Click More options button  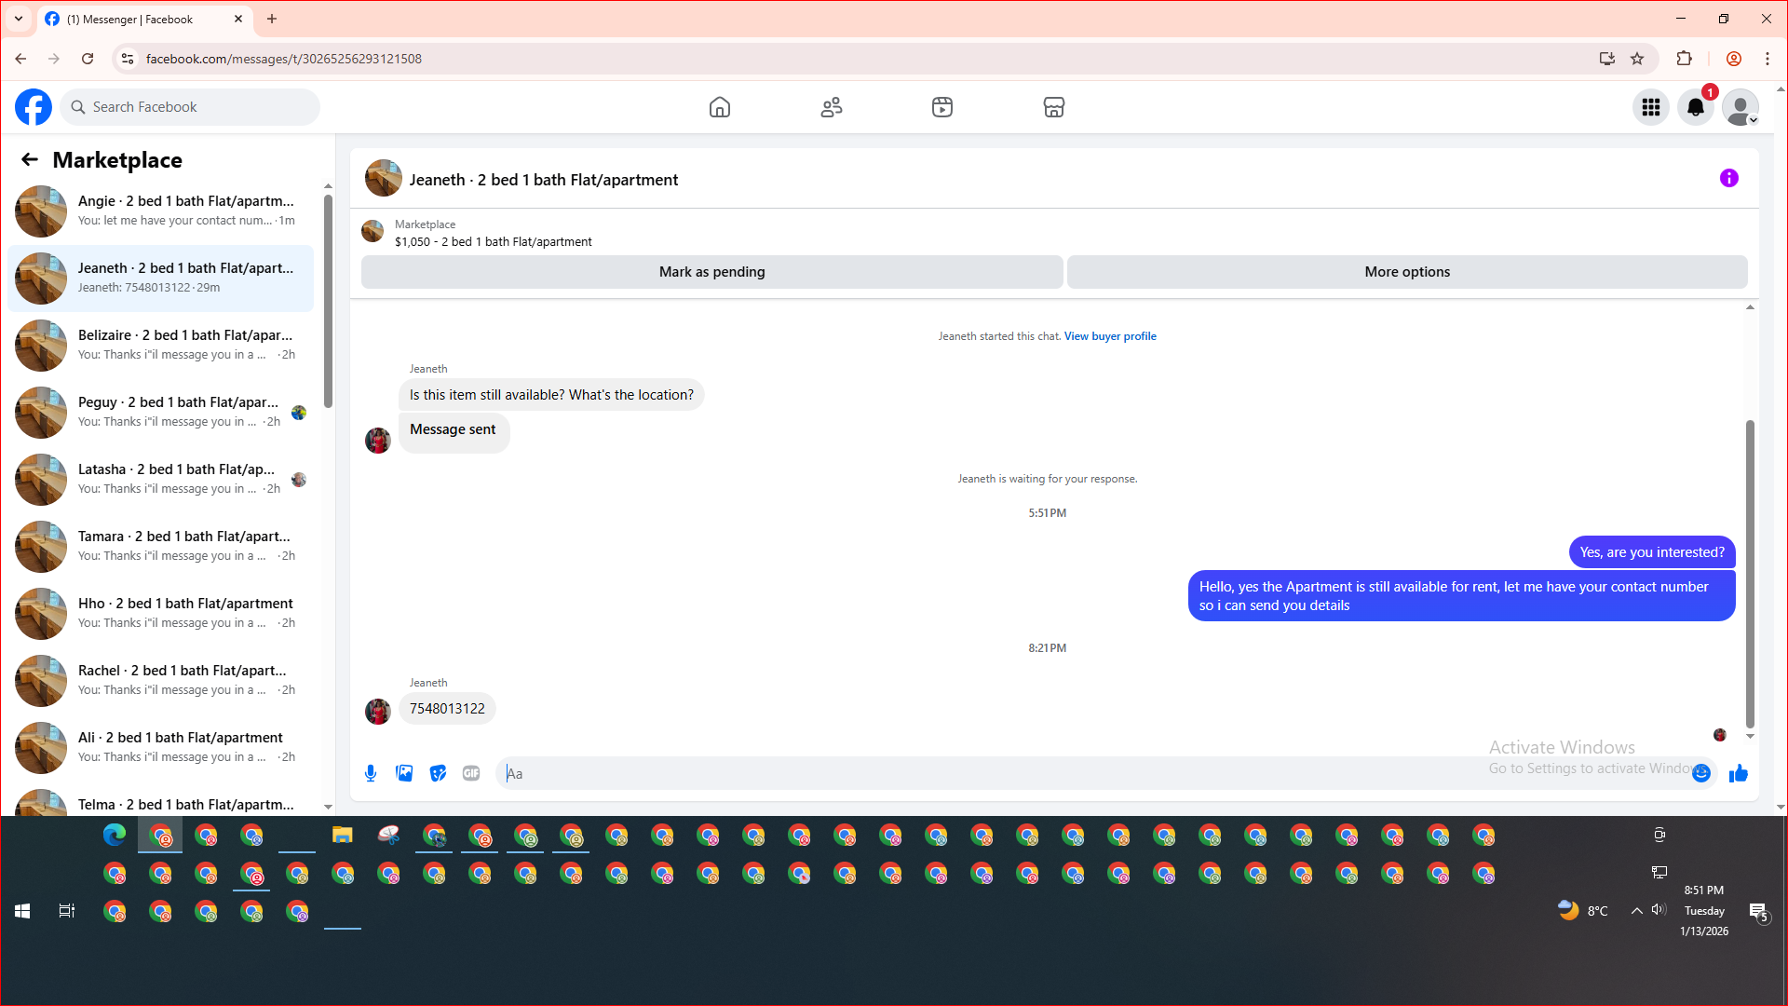[x=1406, y=272]
